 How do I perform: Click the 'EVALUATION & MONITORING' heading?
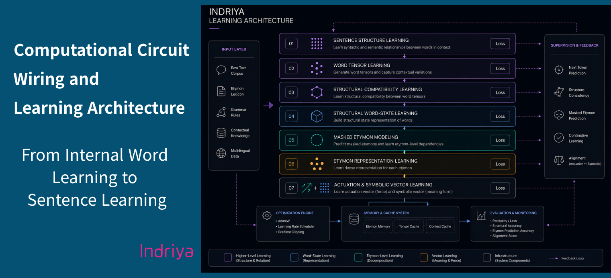click(513, 213)
